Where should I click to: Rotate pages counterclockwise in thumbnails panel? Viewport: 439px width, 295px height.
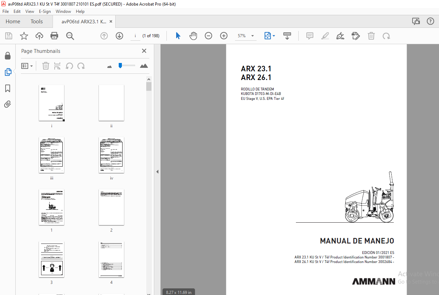tap(69, 66)
